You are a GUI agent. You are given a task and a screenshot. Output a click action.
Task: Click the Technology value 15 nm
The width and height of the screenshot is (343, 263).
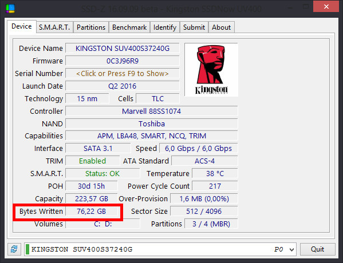point(87,98)
